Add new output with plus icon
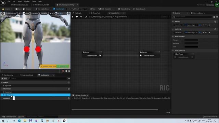219x123 pixels. (215, 29)
